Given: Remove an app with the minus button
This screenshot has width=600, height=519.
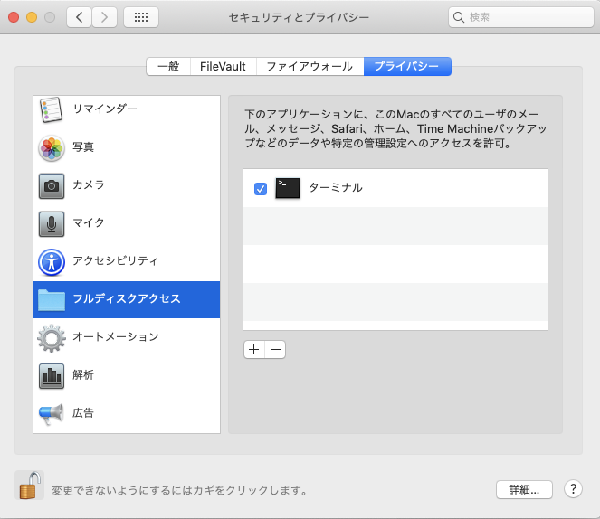Looking at the screenshot, I should click(x=275, y=349).
